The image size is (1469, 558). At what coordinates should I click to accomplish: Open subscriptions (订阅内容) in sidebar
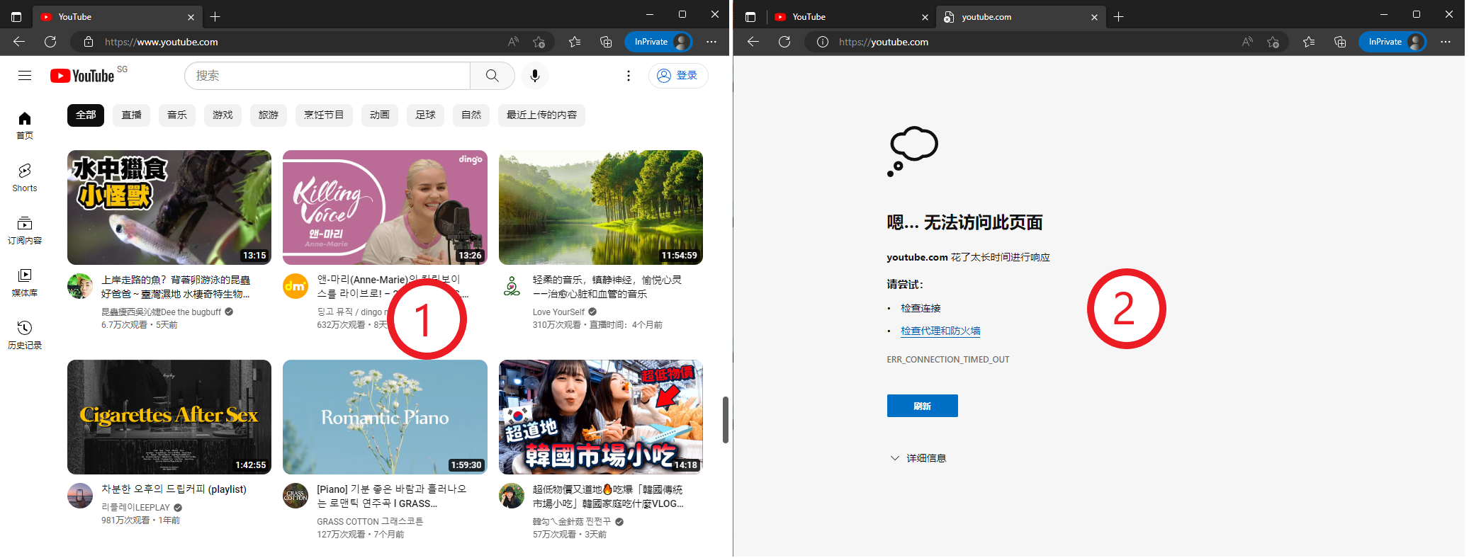click(x=25, y=230)
